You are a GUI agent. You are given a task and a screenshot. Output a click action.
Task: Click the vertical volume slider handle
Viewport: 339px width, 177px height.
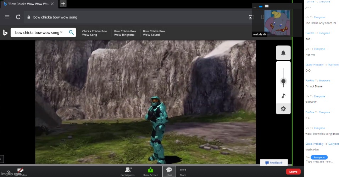(283, 81)
